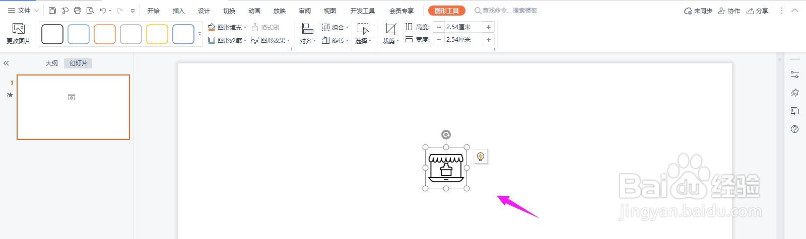Screen dimensions: 806x239
Task: Click the rotate handle above the image
Action: (446, 134)
